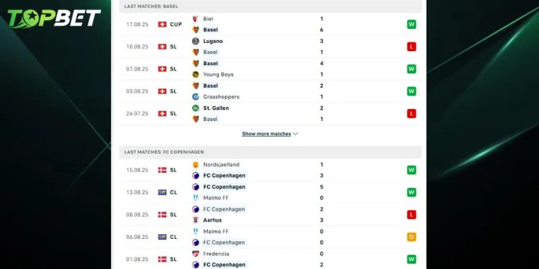Image resolution: width=539 pixels, height=269 pixels.
Task: Click green W badge for Biel-Basel match
Action: coord(411,24)
